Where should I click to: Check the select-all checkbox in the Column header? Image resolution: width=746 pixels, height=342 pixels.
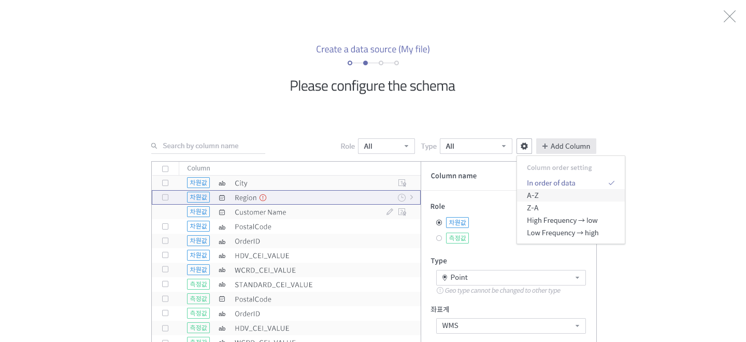[x=165, y=168]
